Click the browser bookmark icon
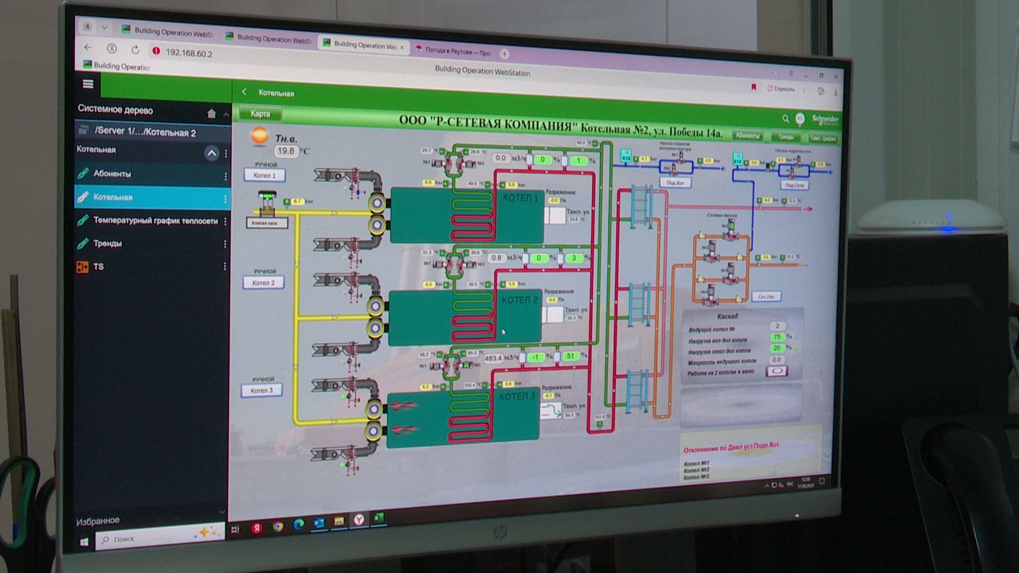 pyautogui.click(x=753, y=88)
